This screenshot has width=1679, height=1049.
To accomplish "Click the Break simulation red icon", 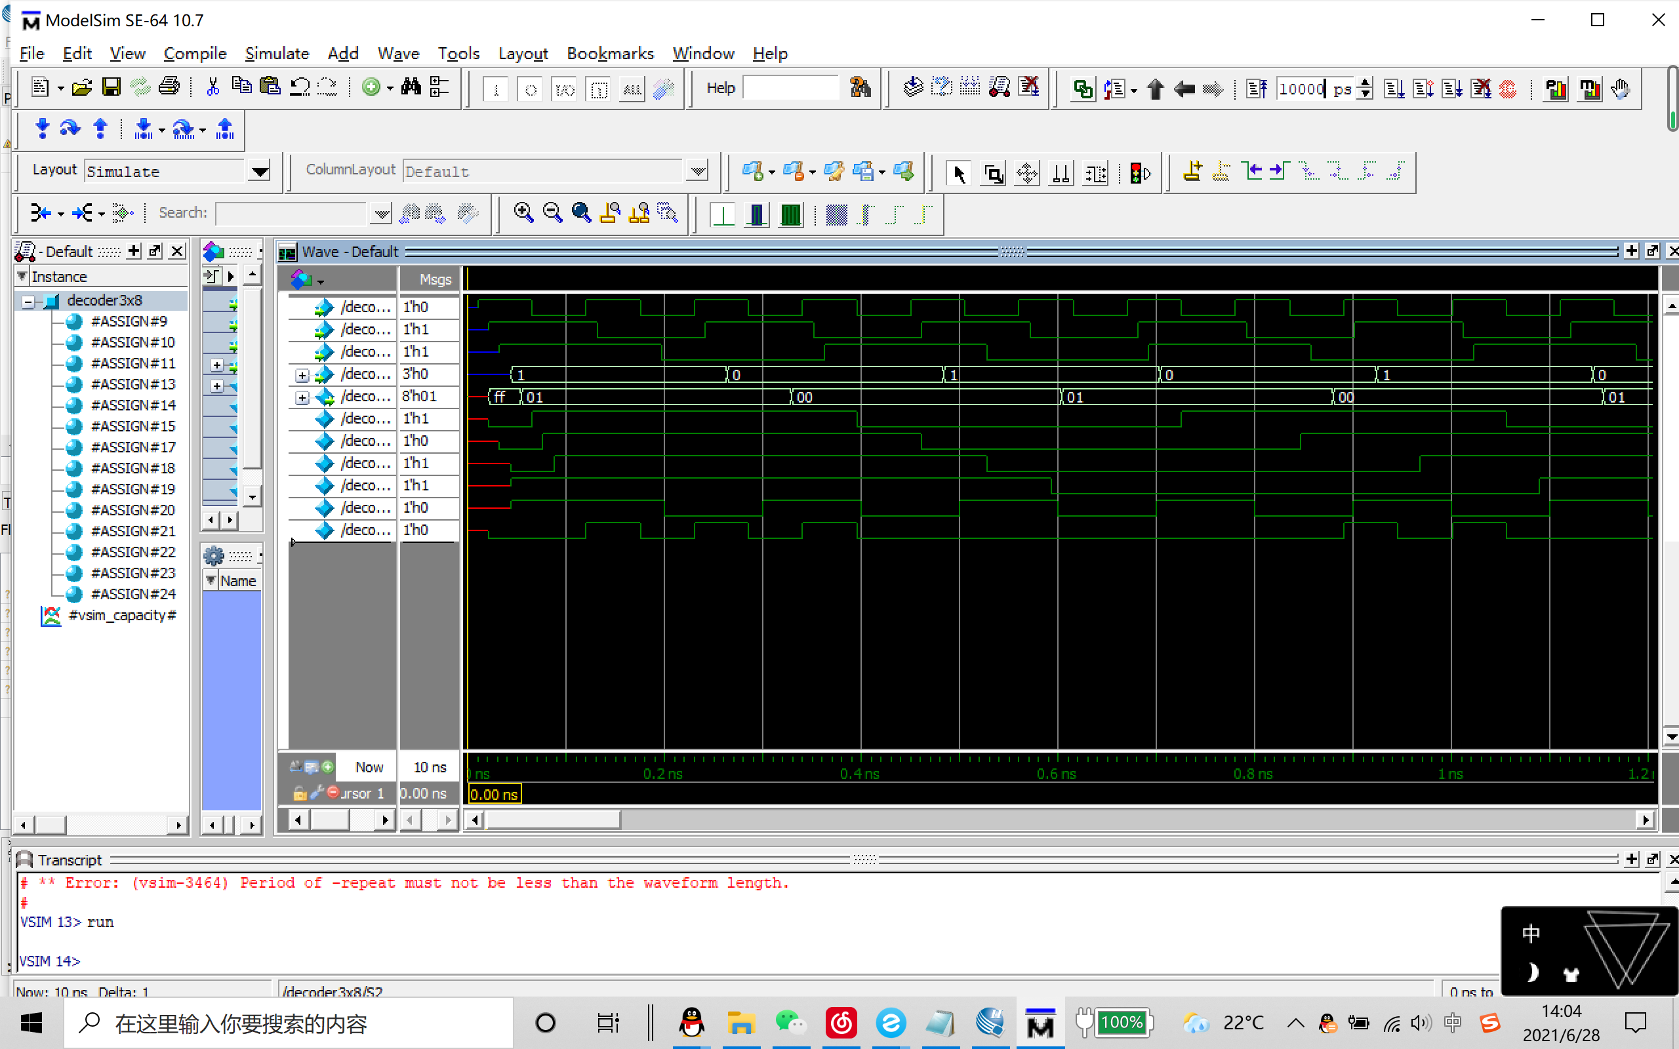I will [1508, 89].
